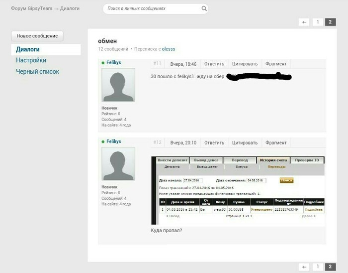Click the 12 сообщений counter text
Image resolution: width=348 pixels, height=273 pixels.
pyautogui.click(x=113, y=49)
